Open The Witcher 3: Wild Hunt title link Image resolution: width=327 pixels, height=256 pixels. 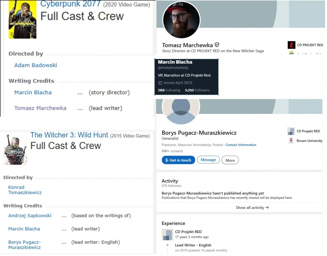(x=69, y=135)
